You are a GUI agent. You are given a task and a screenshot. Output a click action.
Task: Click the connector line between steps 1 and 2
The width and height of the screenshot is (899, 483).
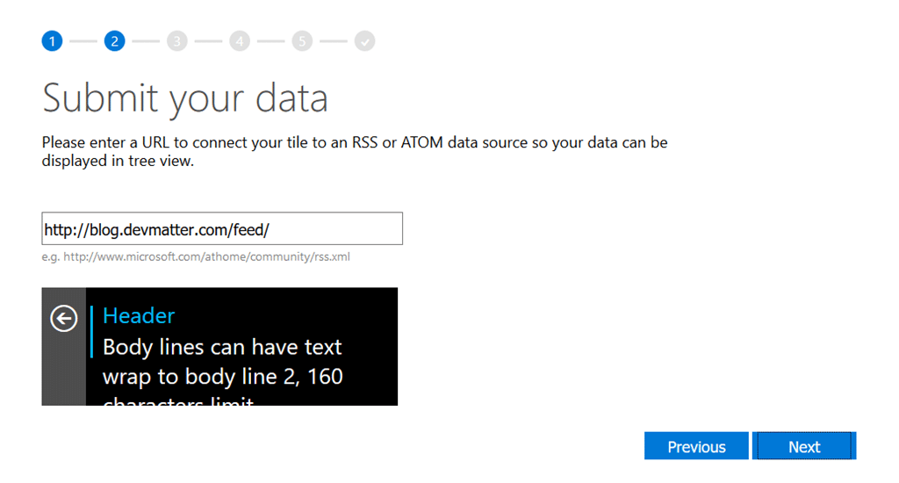click(x=83, y=41)
